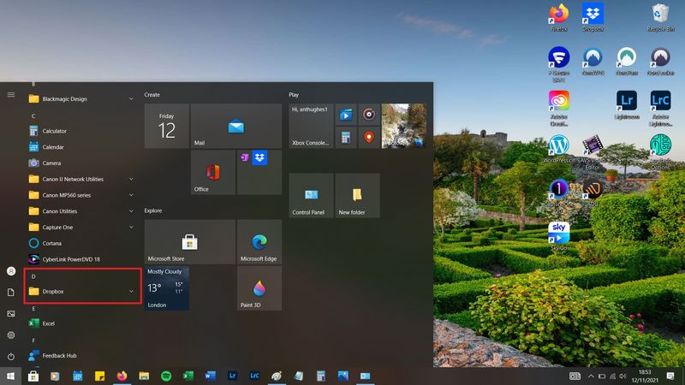685x385 pixels.
Task: Open the Calculator app in the list
Action: [54, 131]
